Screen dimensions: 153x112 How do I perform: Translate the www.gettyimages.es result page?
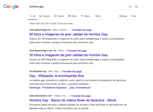click(82, 30)
